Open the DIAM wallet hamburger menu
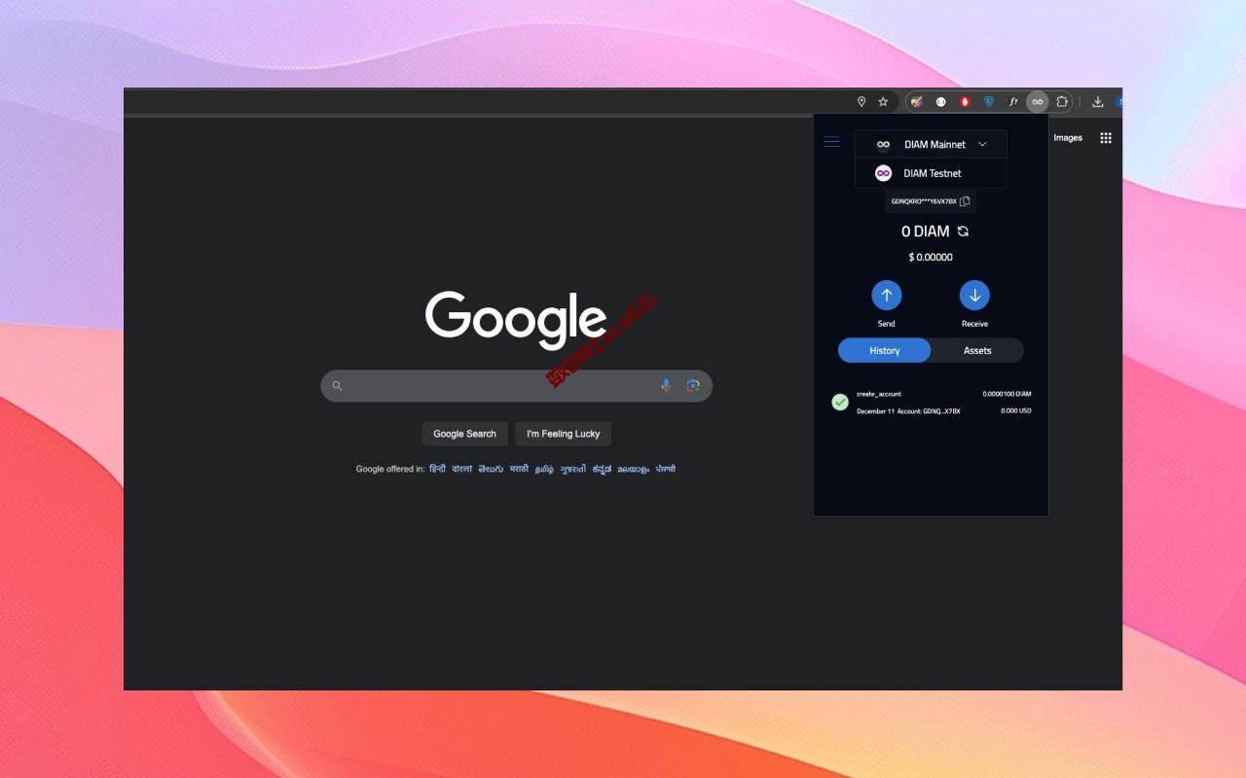The image size is (1246, 778). [x=831, y=142]
